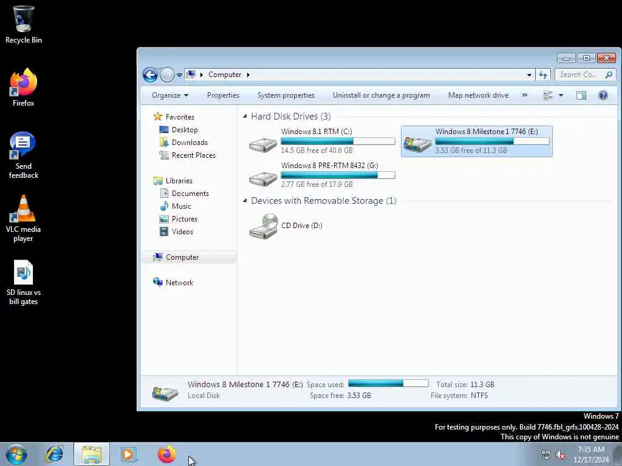The height and width of the screenshot is (466, 622).
Task: Click the G: drive space usage bar
Action: (x=338, y=175)
